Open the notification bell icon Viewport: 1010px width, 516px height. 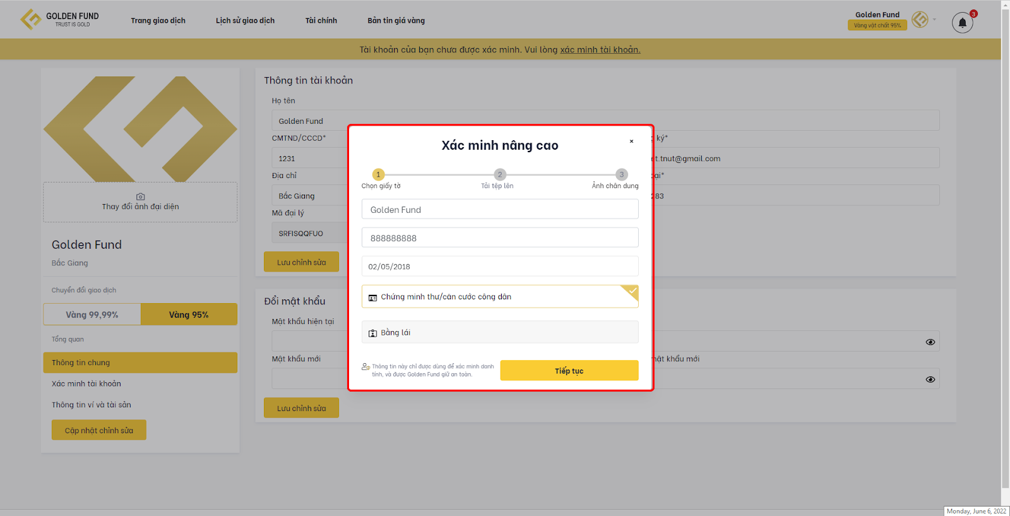coord(962,23)
